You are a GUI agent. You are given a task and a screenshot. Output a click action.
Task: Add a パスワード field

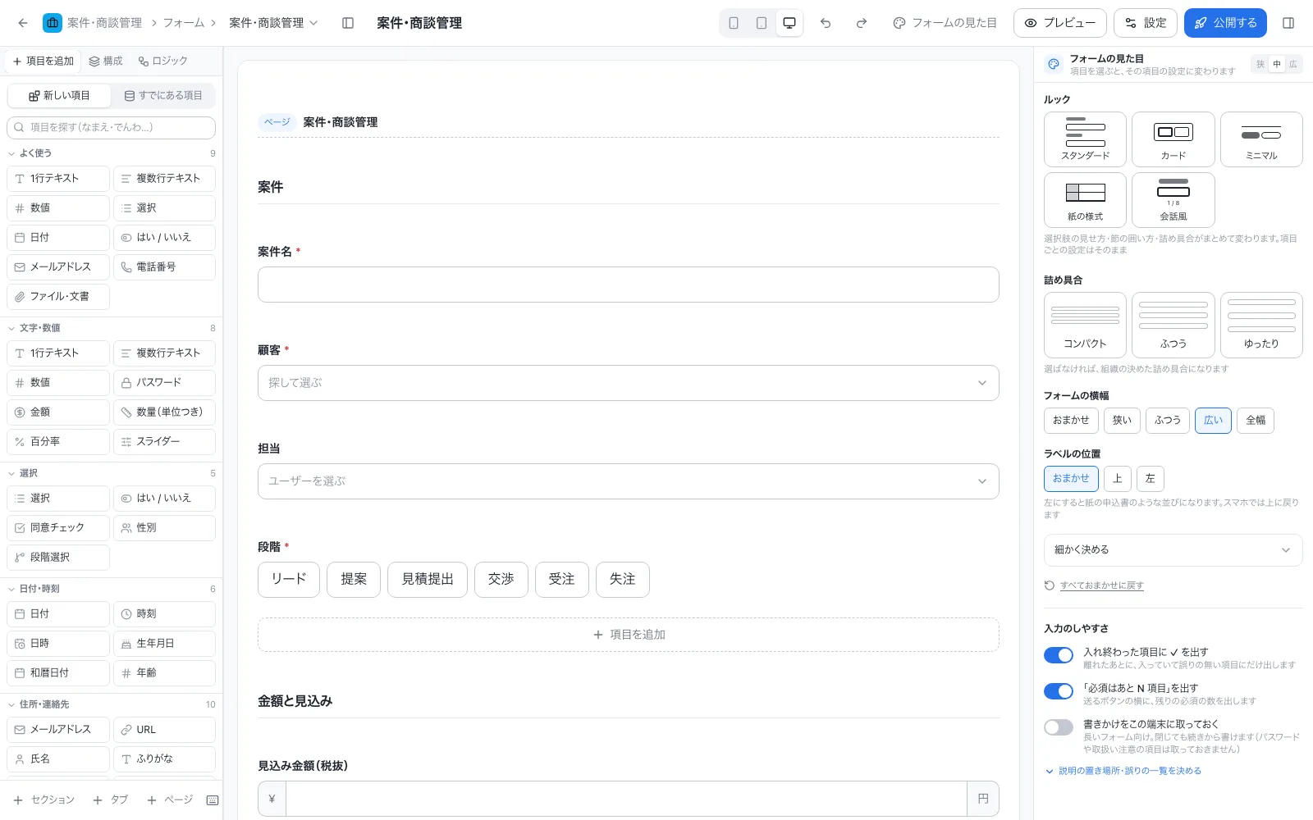point(164,383)
